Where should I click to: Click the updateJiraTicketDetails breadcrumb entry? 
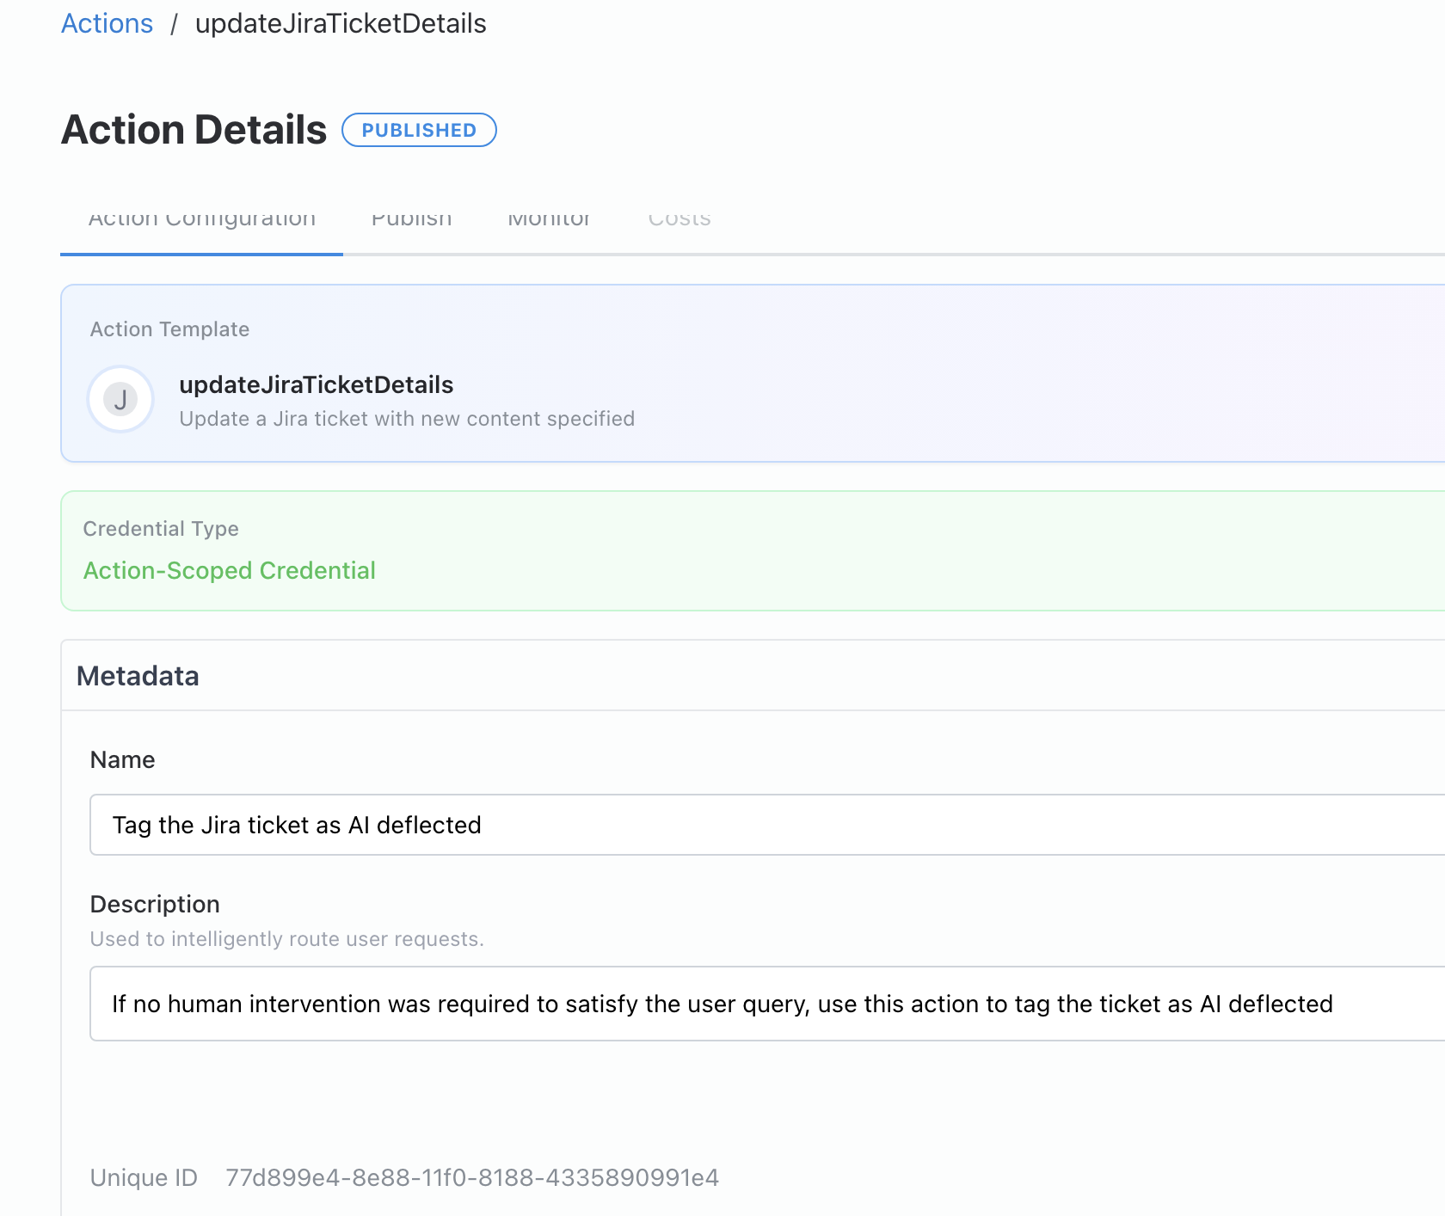341,23
